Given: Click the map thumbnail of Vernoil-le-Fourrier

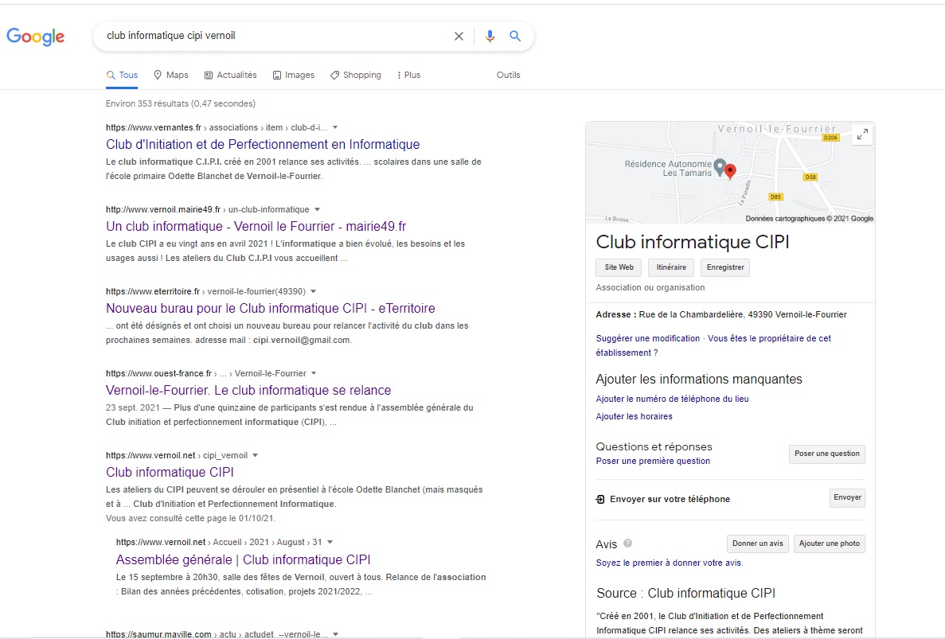Looking at the screenshot, I should point(730,172).
